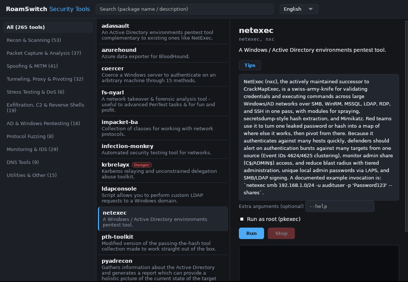This screenshot has width=408, height=282.
Task: Click the netexec heading in details panel
Action: coord(256,30)
